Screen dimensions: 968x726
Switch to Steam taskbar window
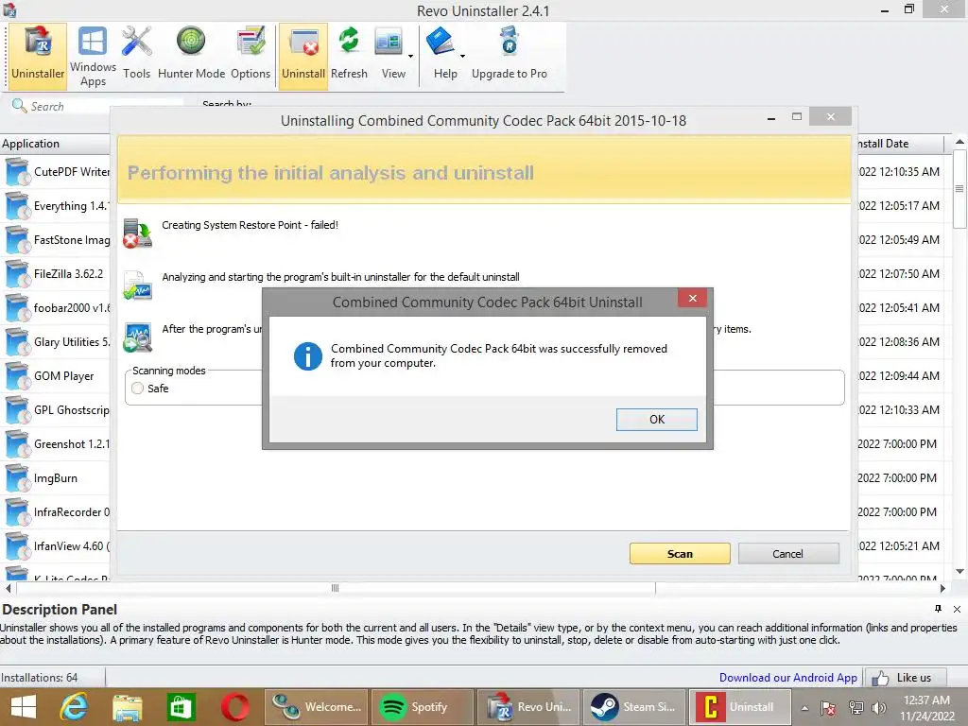(634, 707)
